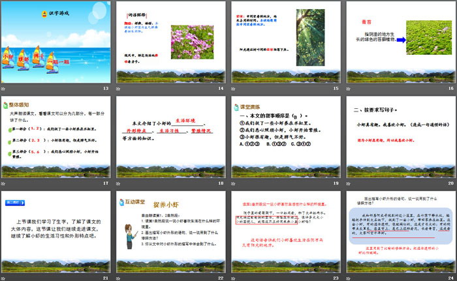Select slide 16 showing green moss picture
Image resolution: width=457 pixels, height=281 pixels.
(x=401, y=42)
